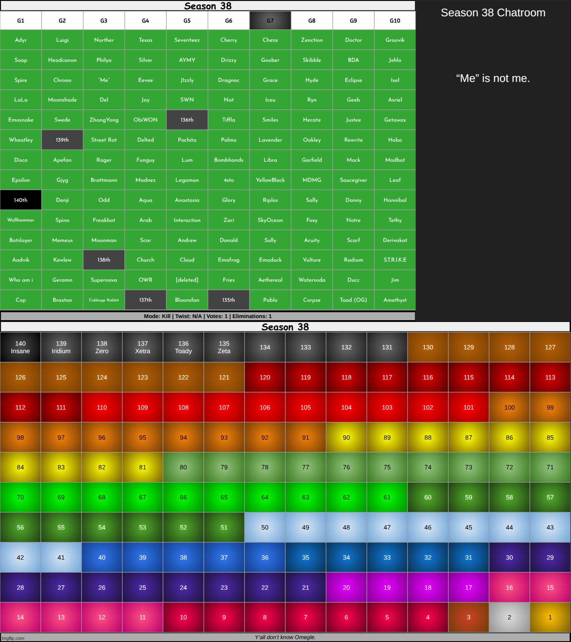Select the [deleted] player cell
Screen dimensions: 571x642
coord(187,280)
